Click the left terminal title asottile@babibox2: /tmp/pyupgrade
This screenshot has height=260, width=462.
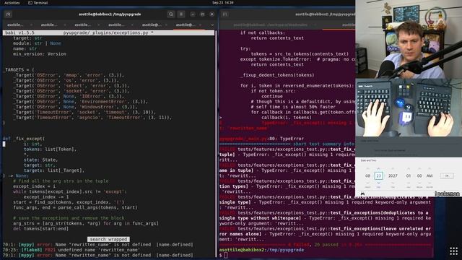click(110, 14)
